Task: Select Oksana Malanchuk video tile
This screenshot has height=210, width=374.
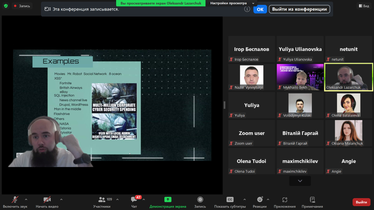Action: (349, 133)
